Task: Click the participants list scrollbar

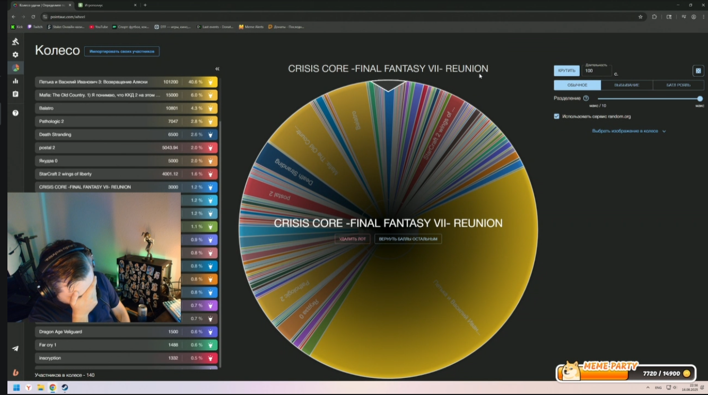Action: point(220,244)
